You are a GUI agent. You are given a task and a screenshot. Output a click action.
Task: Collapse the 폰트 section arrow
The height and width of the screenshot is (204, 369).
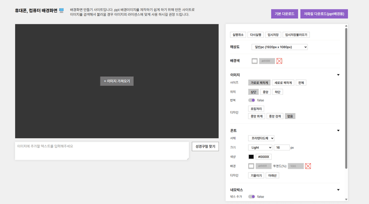click(x=338, y=130)
